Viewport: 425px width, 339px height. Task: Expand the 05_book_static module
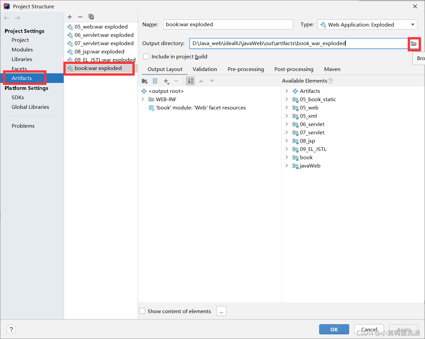287,100
